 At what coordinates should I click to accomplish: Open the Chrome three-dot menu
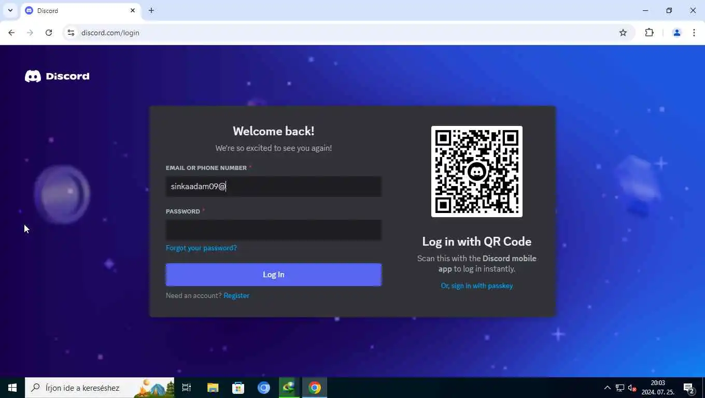(694, 33)
